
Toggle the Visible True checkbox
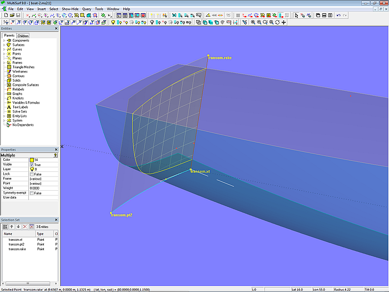pyautogui.click(x=31, y=165)
